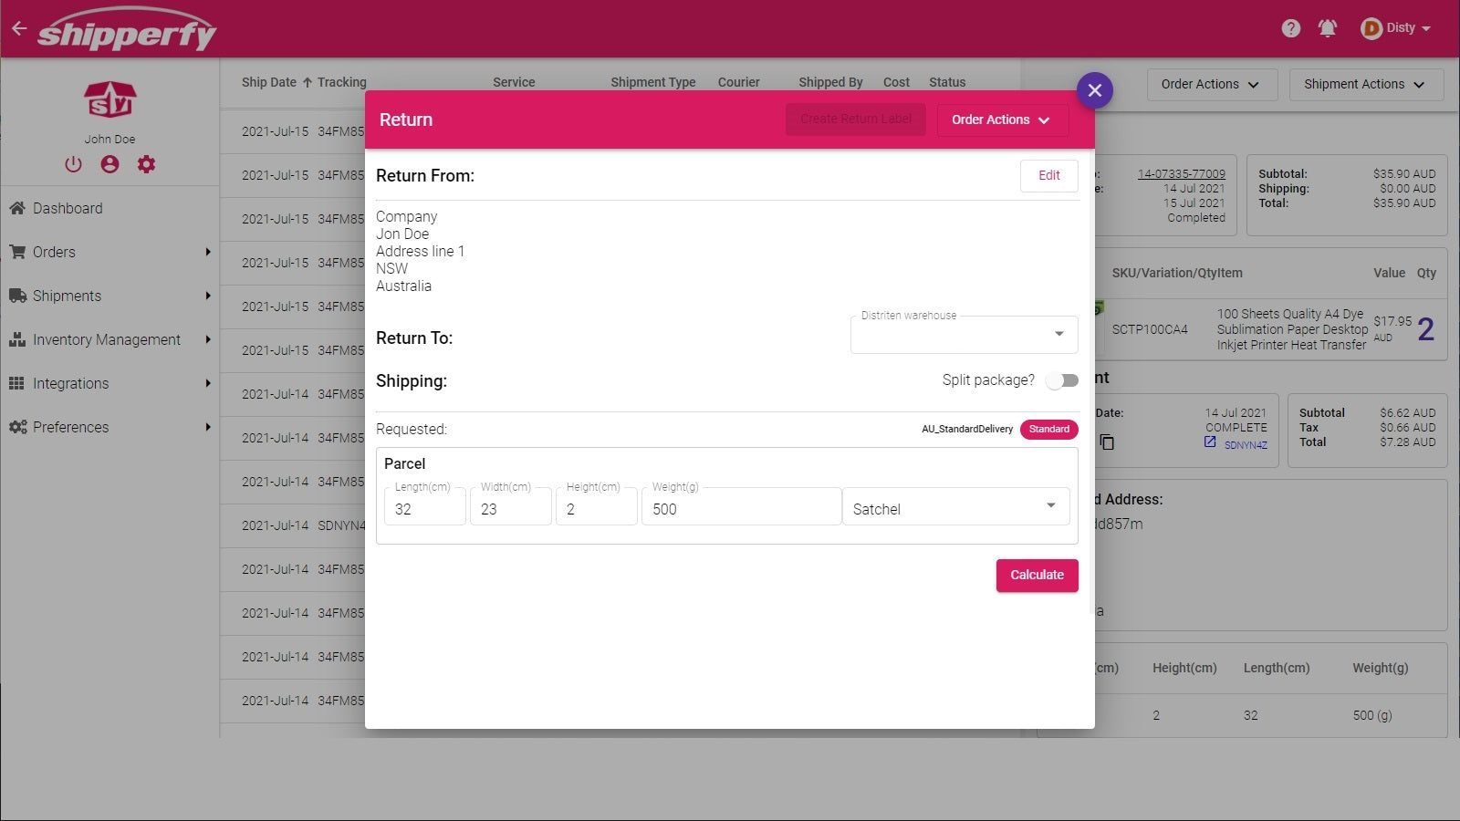Click the Integrations grid icon
Screen dimensions: 1460x821
(x=16, y=383)
